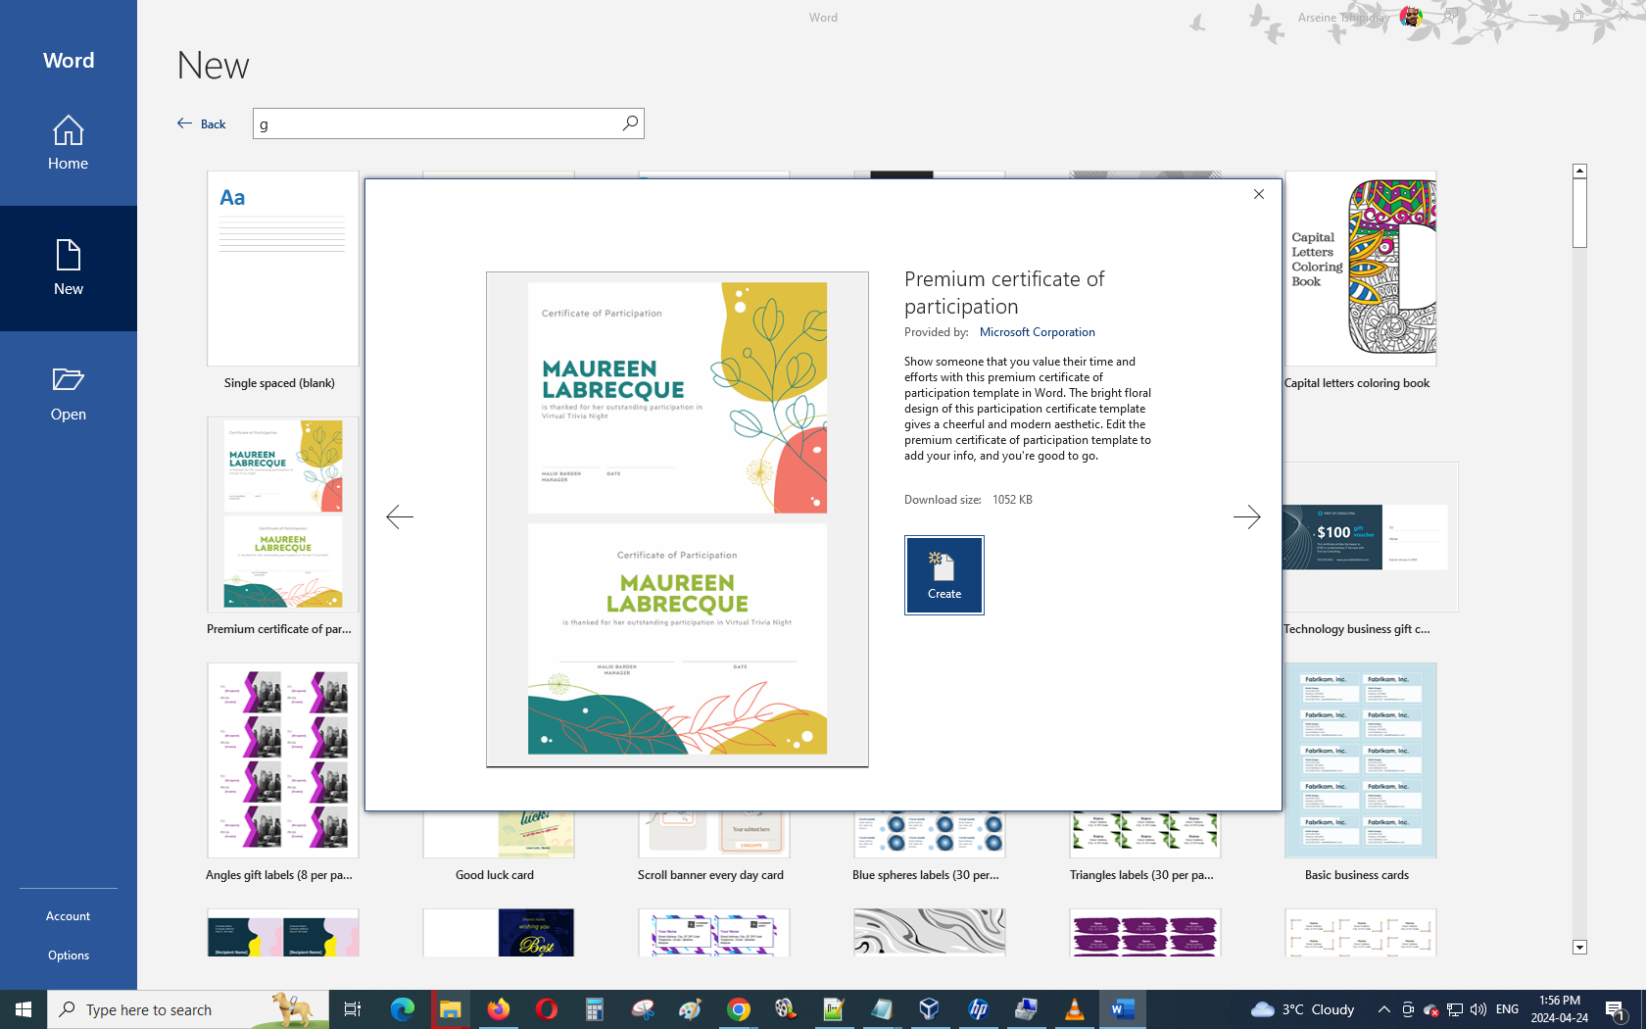1646x1029 pixels.
Task: Select Capital letters coloring book template
Action: [x=1360, y=269]
